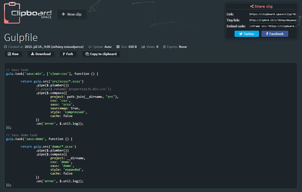
Task: Click the code syntax icon before Syntax: Auto
Action: tap(90, 47)
